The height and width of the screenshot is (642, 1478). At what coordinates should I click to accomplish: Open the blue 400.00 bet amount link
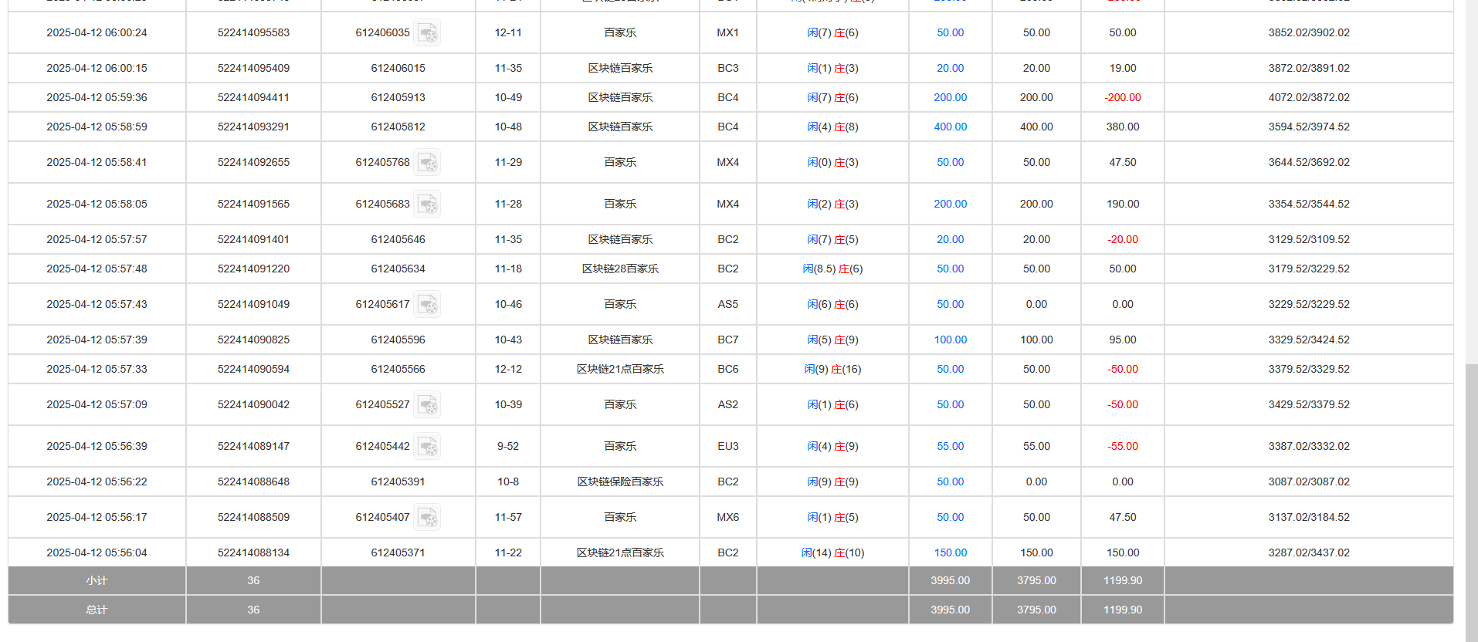(x=950, y=127)
